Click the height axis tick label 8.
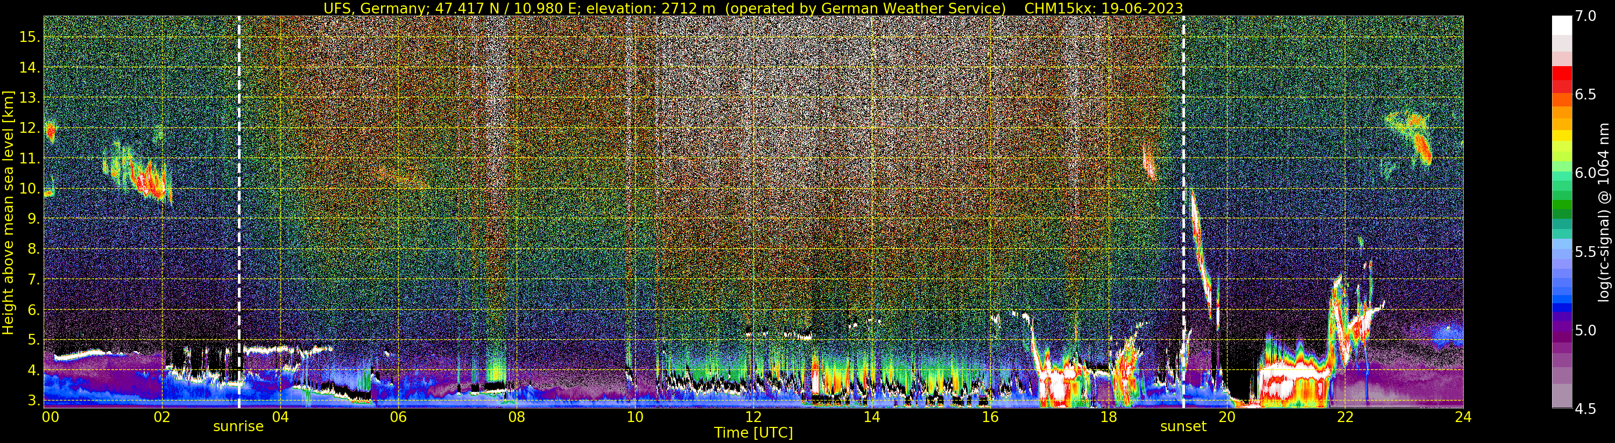Viewport: 1615px width, 443px height. [x=34, y=249]
